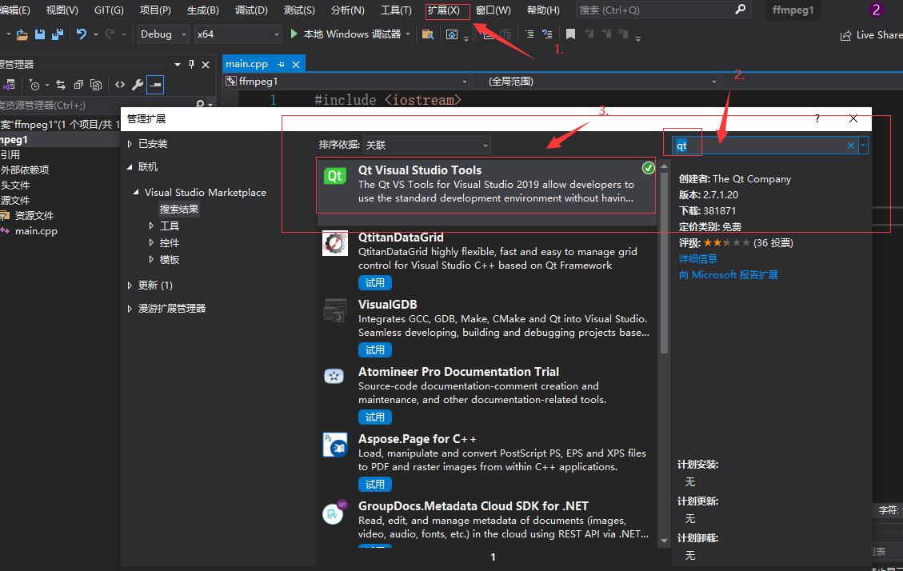Close the main.cpp tab

[296, 65]
